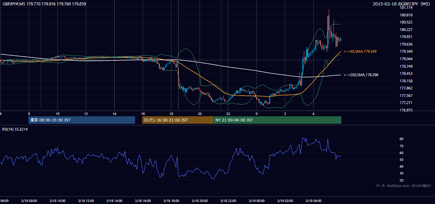Click price axis value 177.862

[406, 88]
